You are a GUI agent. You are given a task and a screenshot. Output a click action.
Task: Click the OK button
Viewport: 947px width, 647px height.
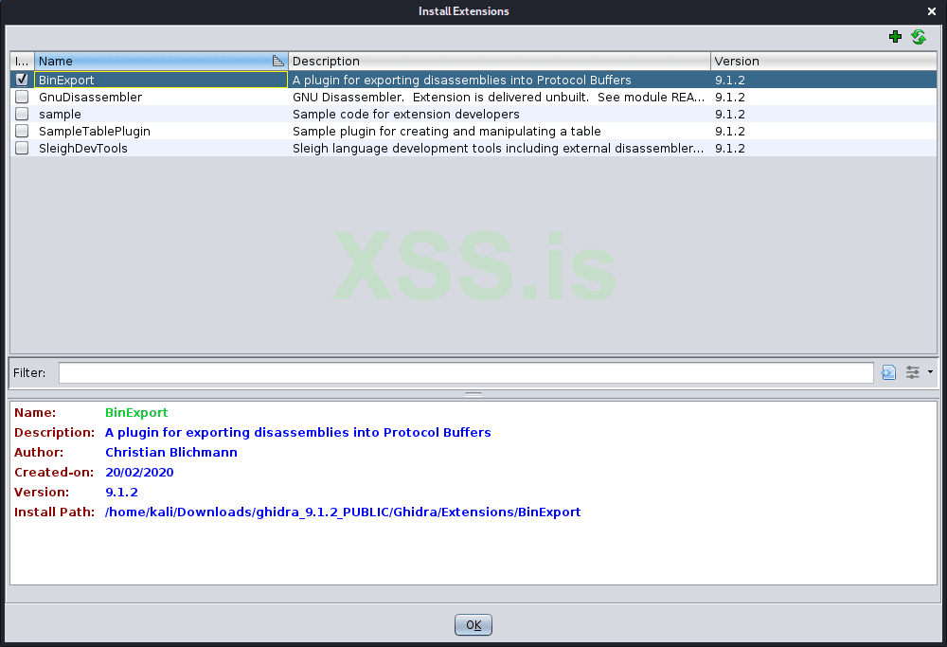(473, 624)
